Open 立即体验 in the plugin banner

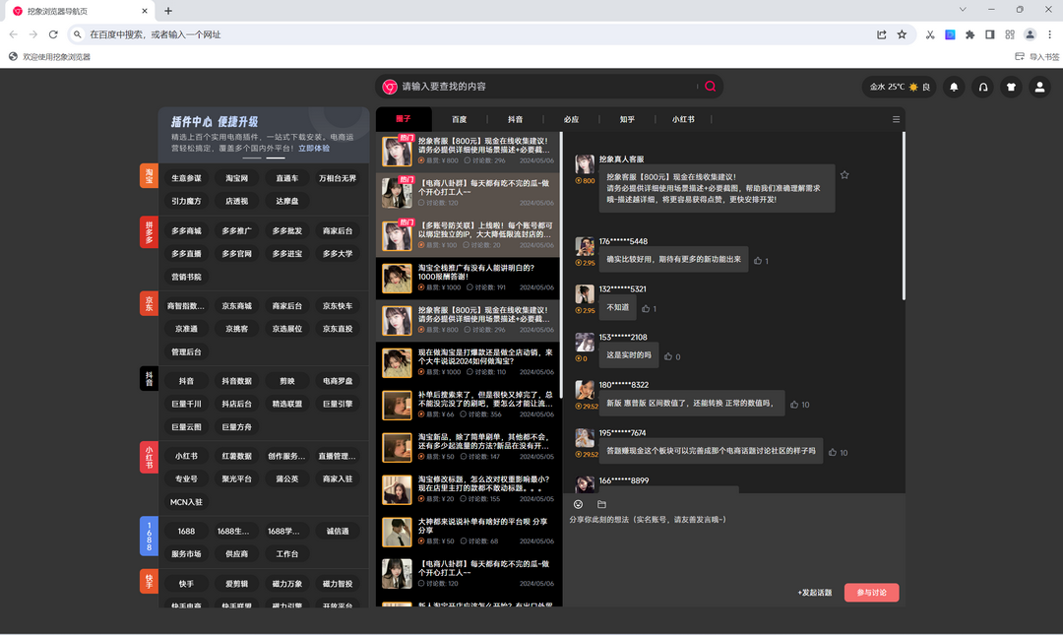315,149
